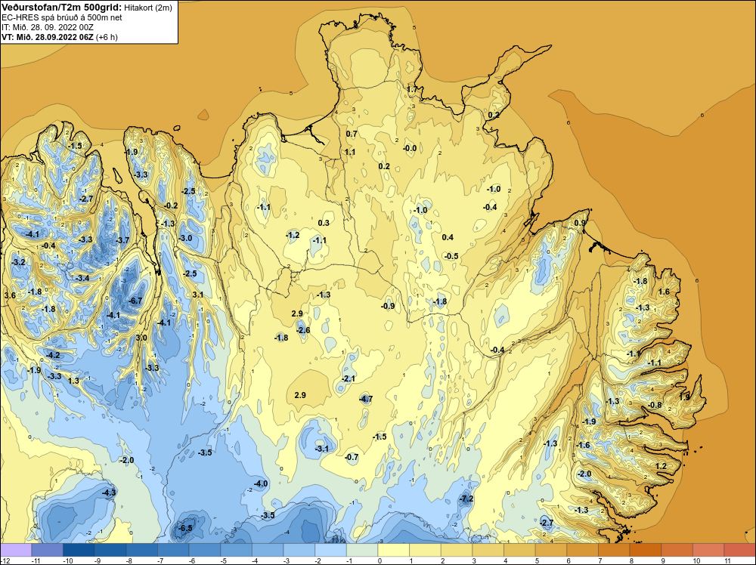Viewport: 756px width, 565px height.
Task: Click the red legend swatch labeled 11
Action: (x=740, y=550)
